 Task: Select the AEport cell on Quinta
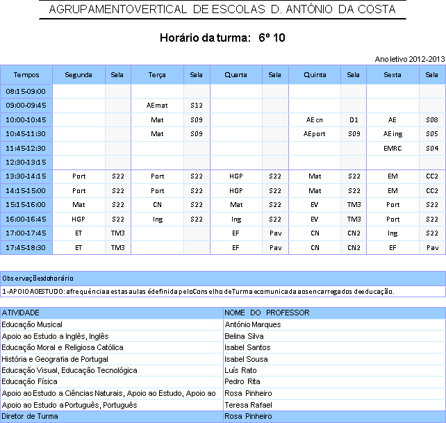[x=315, y=134]
